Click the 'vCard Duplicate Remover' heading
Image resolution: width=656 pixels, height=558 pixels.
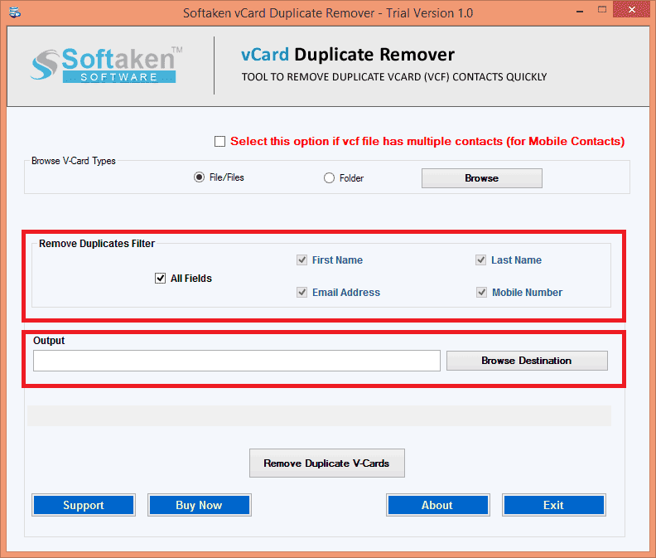348,55
